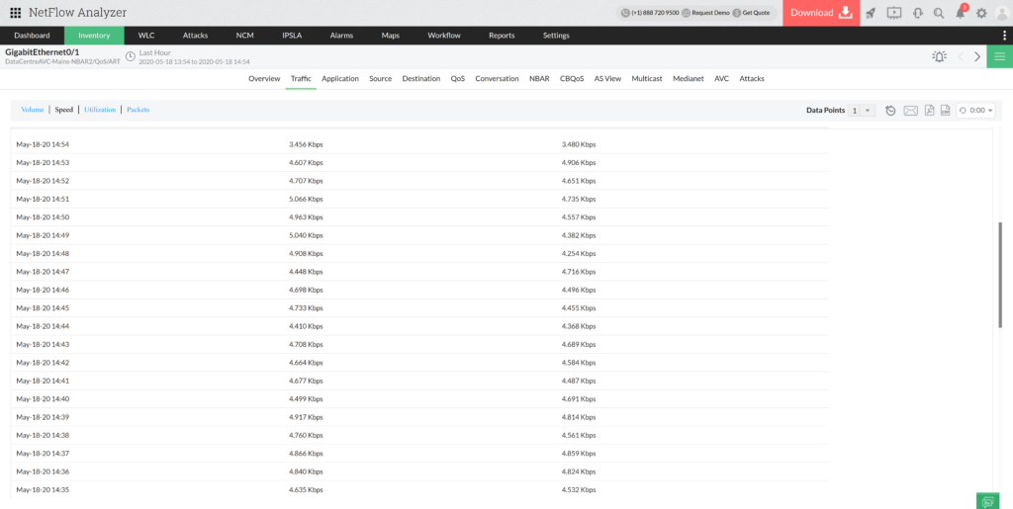The height and width of the screenshot is (509, 1013).
Task: Export report as CSV
Action: point(945,111)
